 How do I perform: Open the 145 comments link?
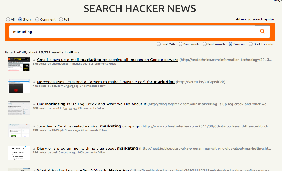coord(87,152)
